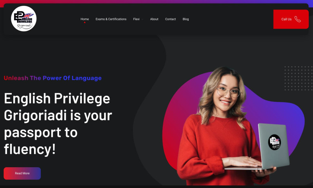Expand the Flexi dropdown chevron
Image resolution: width=313 pixels, height=188 pixels.
pyautogui.click(x=142, y=19)
